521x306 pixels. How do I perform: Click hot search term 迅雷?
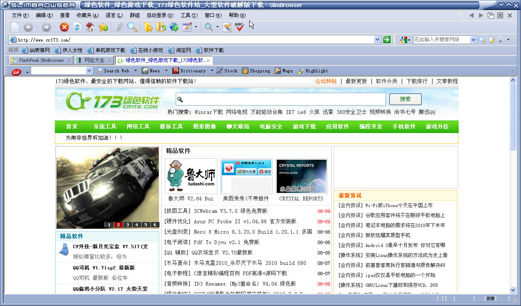(x=328, y=112)
